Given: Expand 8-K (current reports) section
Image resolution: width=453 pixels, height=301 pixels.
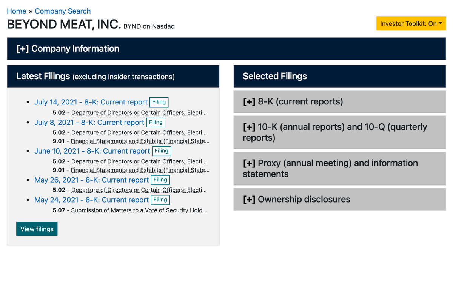Looking at the screenshot, I should (340, 101).
